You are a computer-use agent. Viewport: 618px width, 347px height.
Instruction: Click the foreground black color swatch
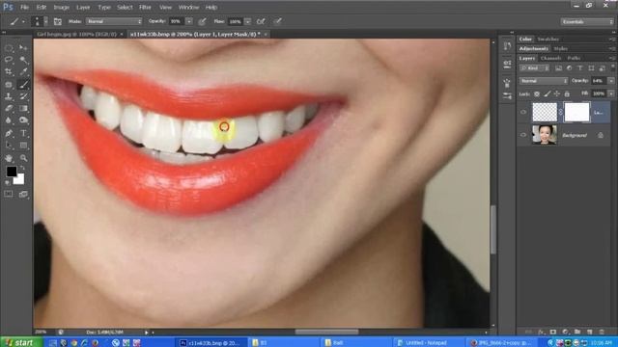[x=11, y=172]
